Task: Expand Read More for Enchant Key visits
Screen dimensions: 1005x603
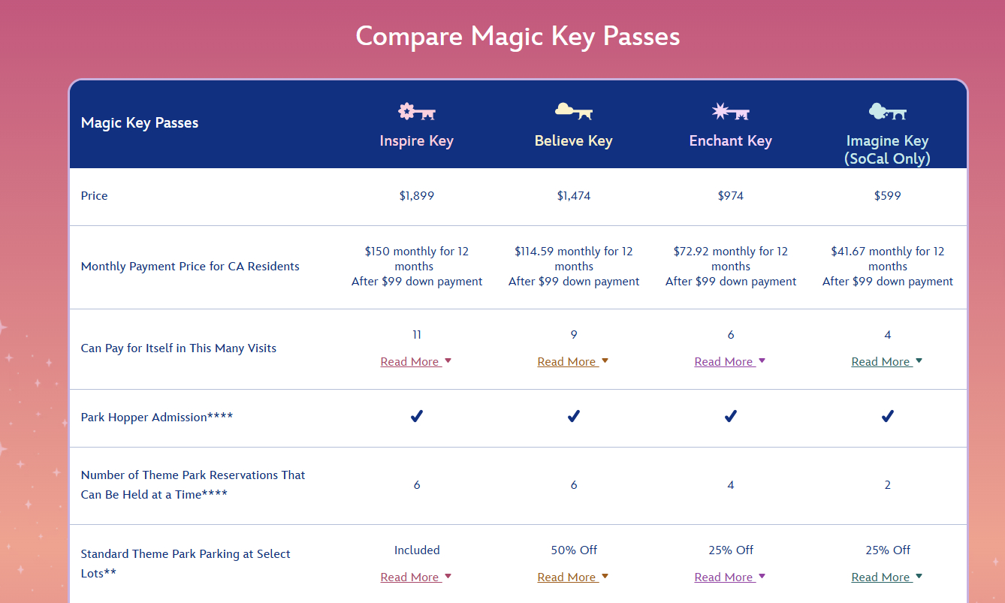Action: click(730, 362)
